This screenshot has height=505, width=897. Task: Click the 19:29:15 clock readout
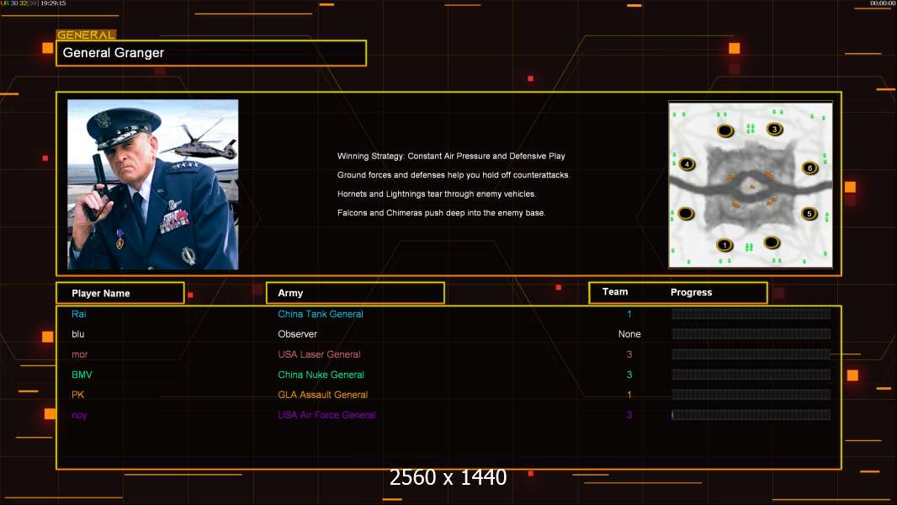click(53, 3)
